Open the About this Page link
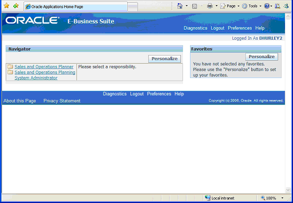 pos(20,101)
